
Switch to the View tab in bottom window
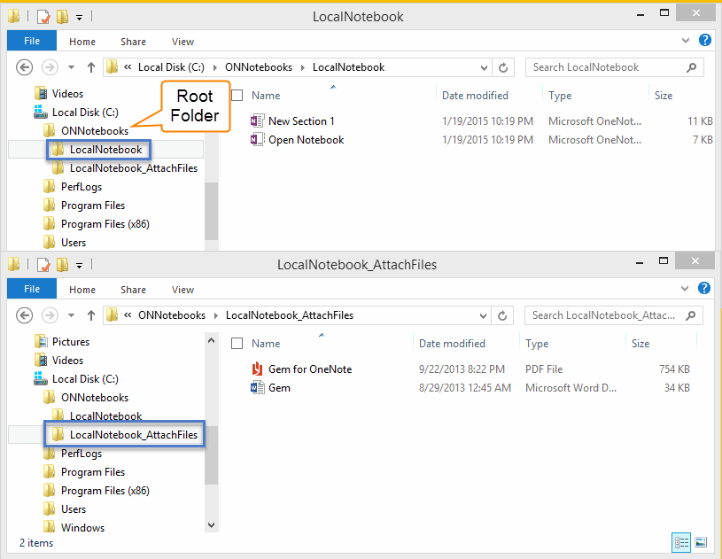(182, 290)
